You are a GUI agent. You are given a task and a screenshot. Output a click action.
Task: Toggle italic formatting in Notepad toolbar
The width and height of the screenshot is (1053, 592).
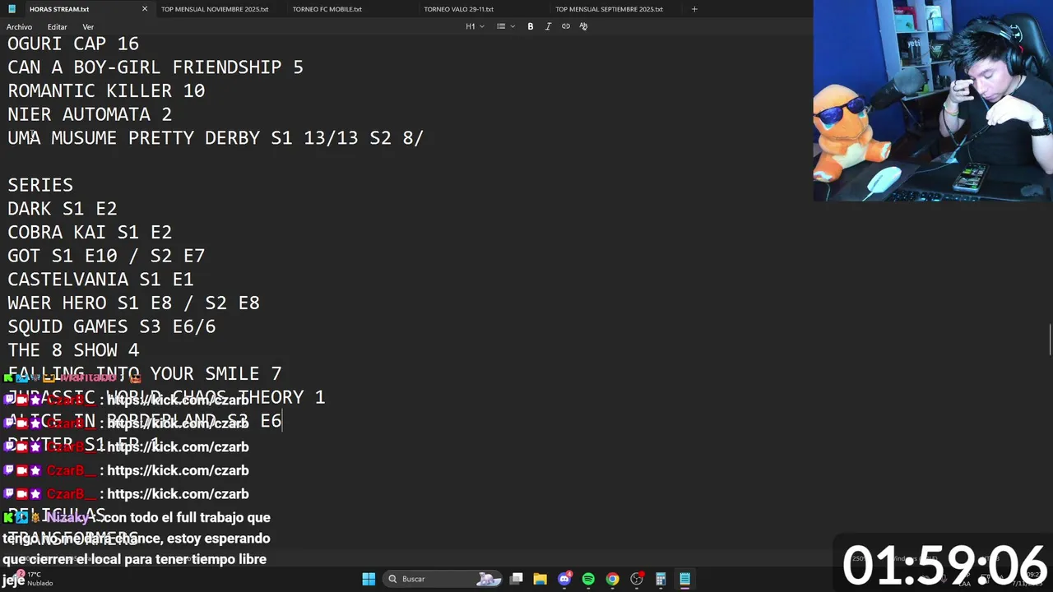pos(548,26)
